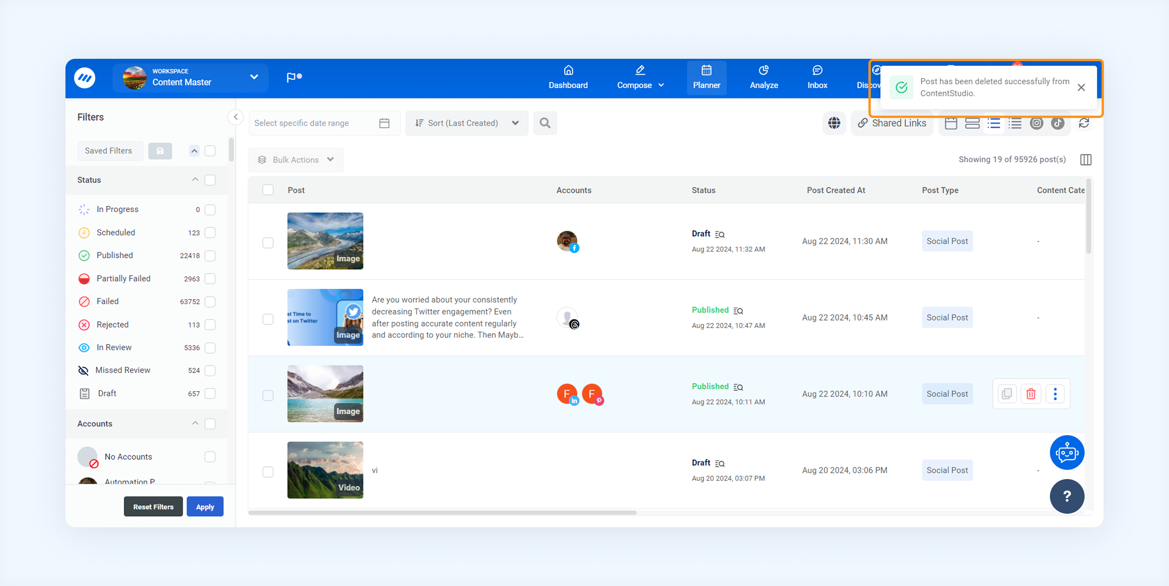
Task: Check the Rejected status filter
Action: [210, 325]
